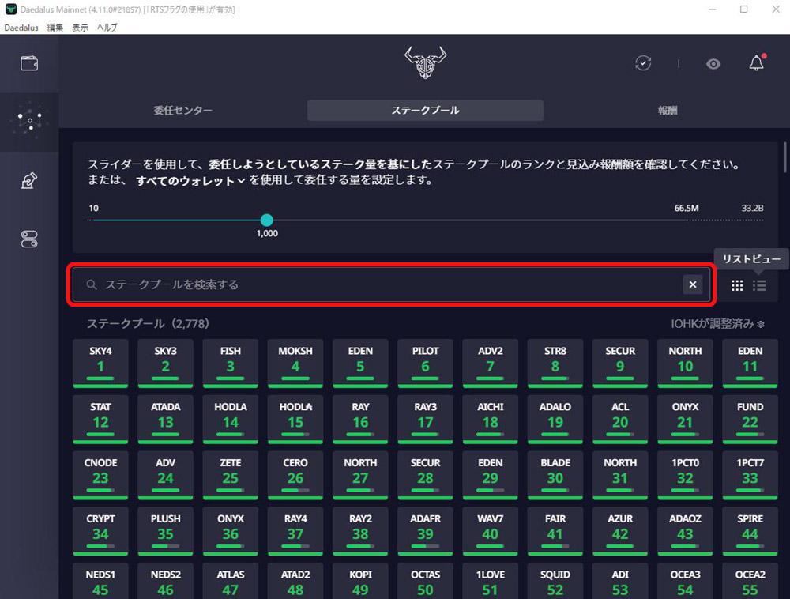Open the voting icon in sidebar

tap(29, 181)
